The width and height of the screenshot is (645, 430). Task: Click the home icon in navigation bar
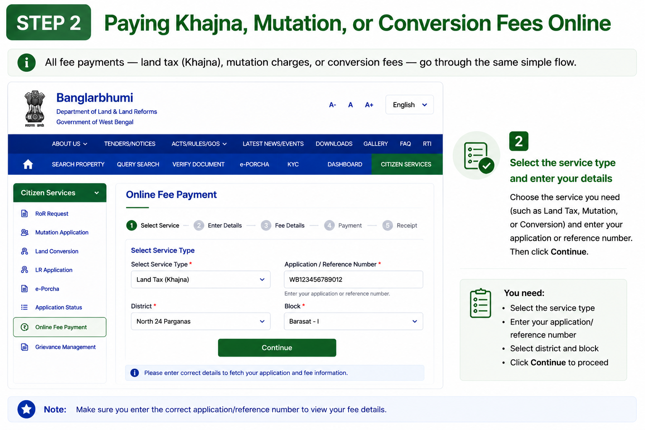[x=28, y=164]
